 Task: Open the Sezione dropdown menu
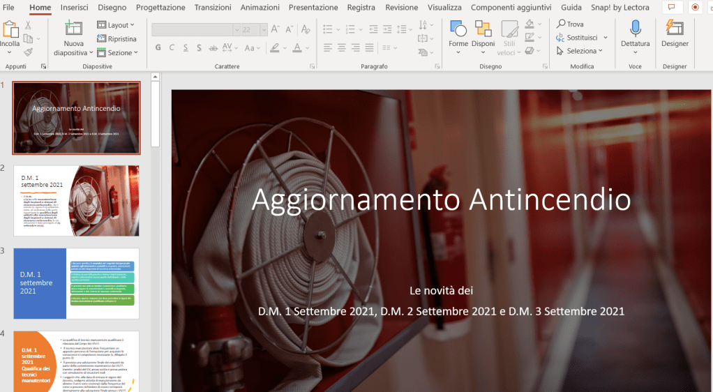(117, 52)
